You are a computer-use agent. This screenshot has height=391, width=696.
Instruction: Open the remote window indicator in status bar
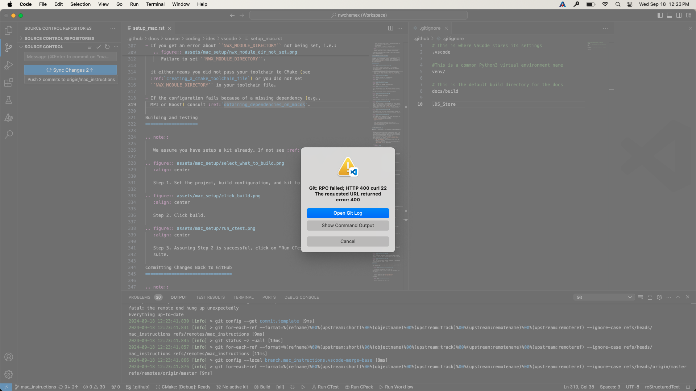[6, 387]
